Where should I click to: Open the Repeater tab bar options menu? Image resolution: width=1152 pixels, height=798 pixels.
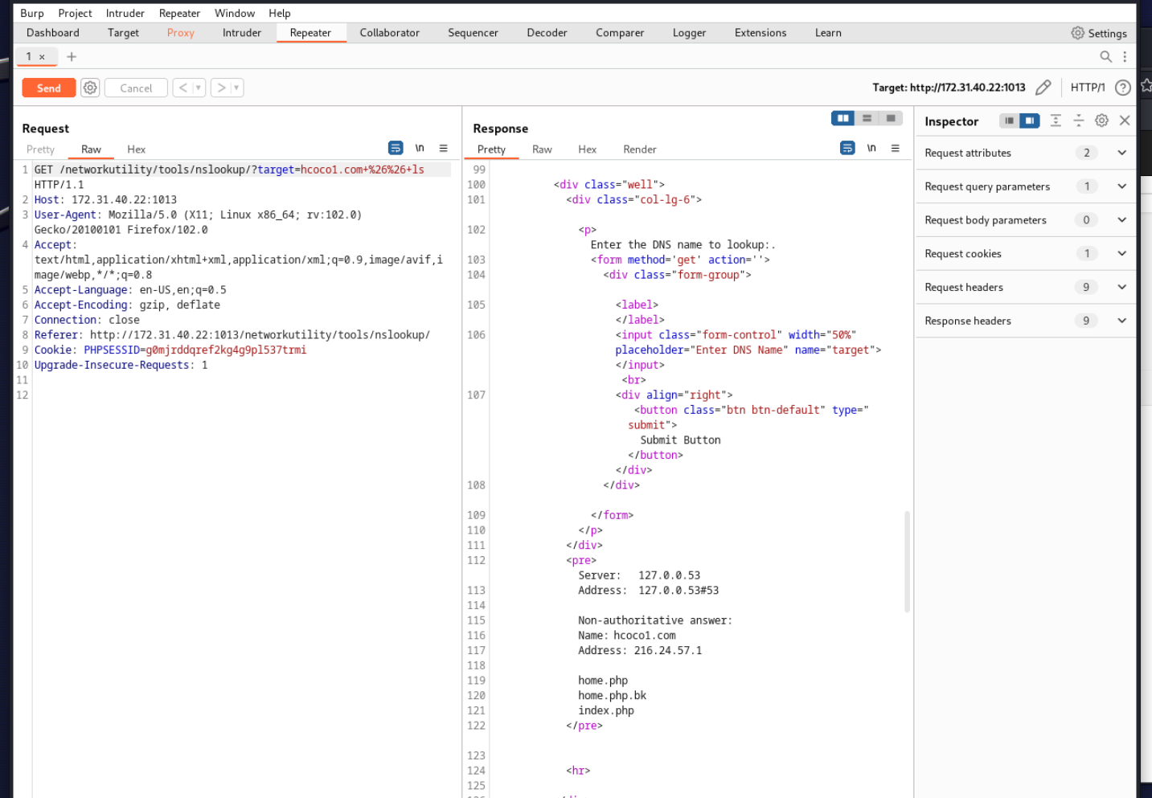click(1125, 56)
